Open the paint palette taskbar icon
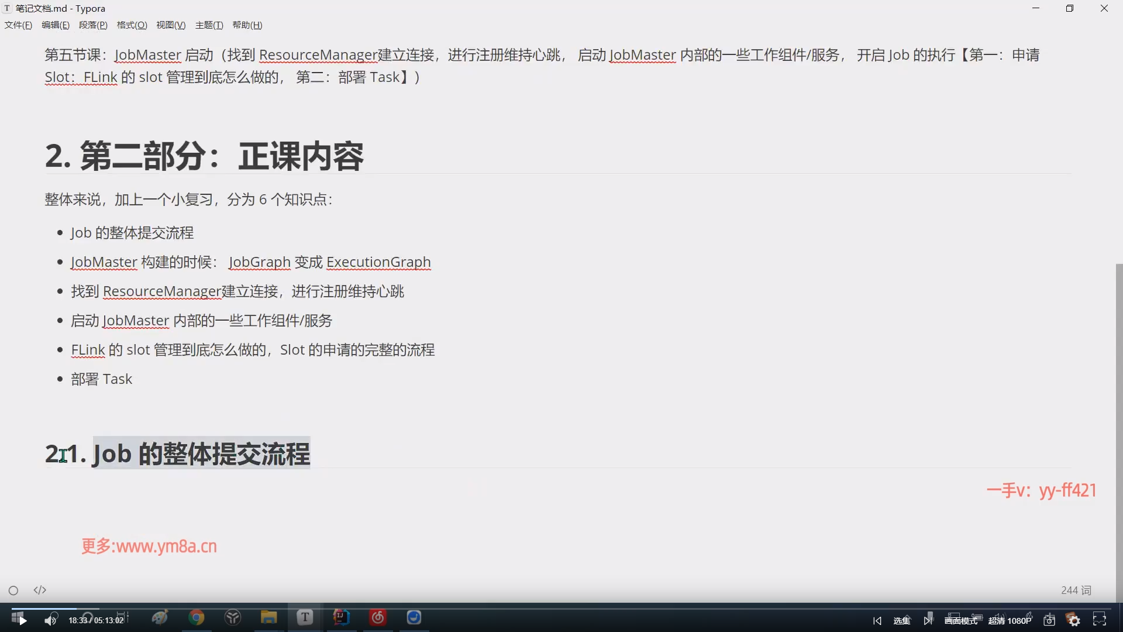The width and height of the screenshot is (1123, 632). click(160, 617)
